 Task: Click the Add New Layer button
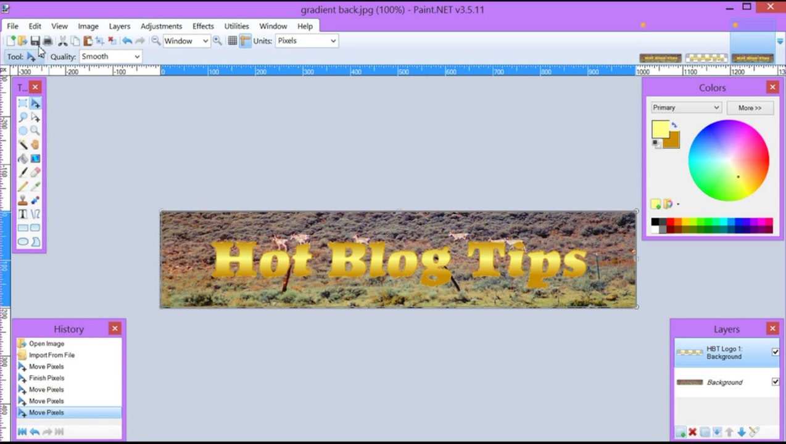(x=680, y=432)
